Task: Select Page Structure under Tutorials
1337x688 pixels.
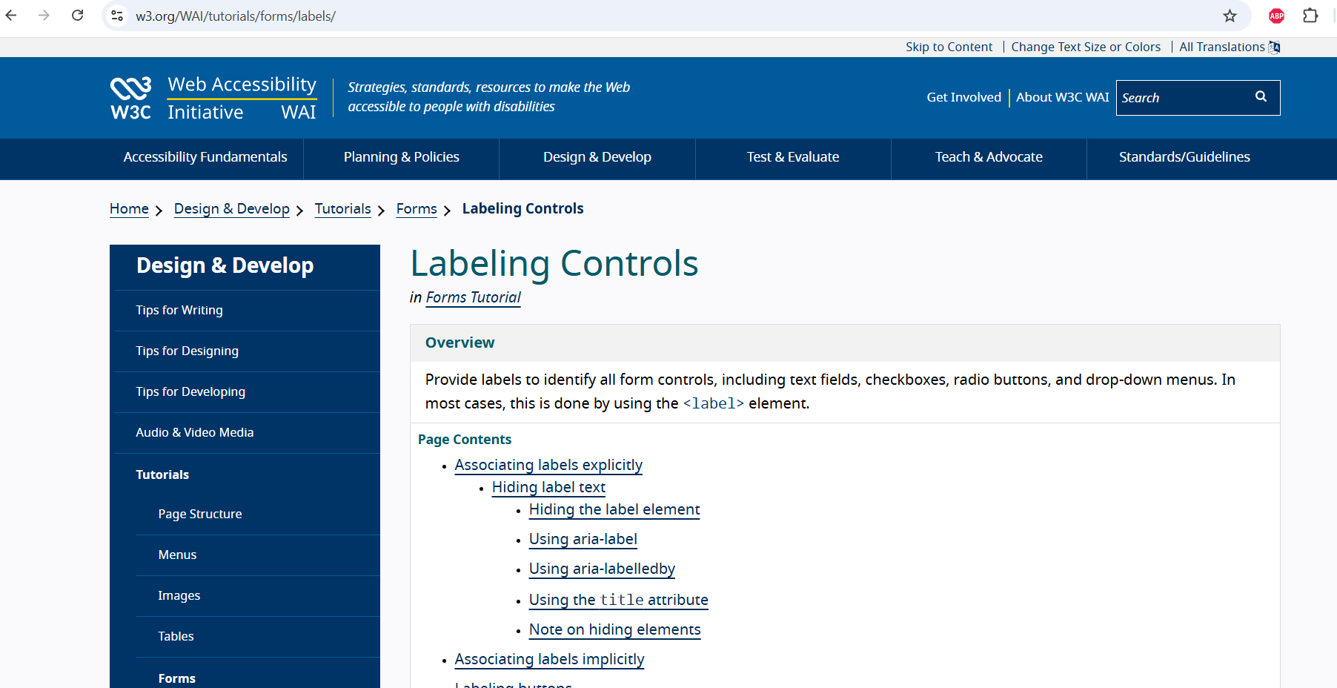Action: [x=200, y=515]
